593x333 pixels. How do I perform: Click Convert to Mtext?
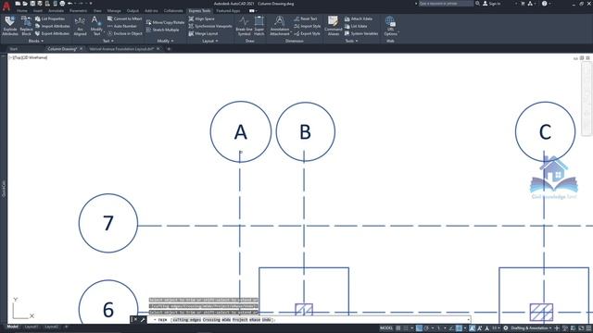125,18
